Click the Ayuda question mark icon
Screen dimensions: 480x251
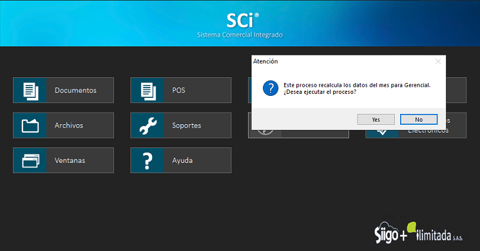coord(148,160)
